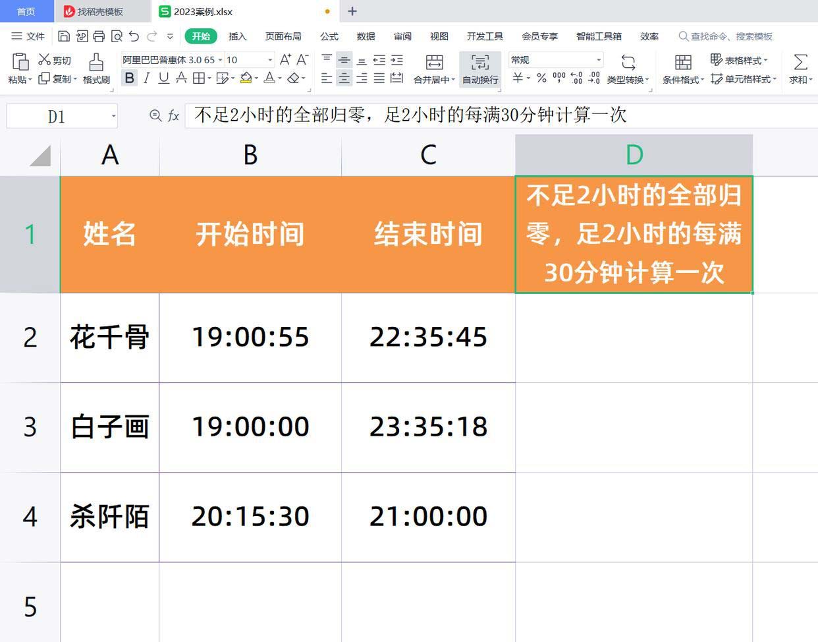Decrease indent icon
The width and height of the screenshot is (818, 642).
coord(379,59)
